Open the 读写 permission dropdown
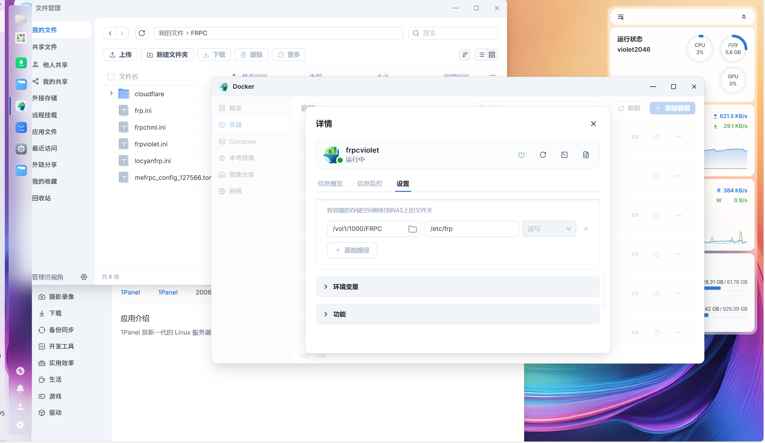The image size is (765, 443). [549, 229]
